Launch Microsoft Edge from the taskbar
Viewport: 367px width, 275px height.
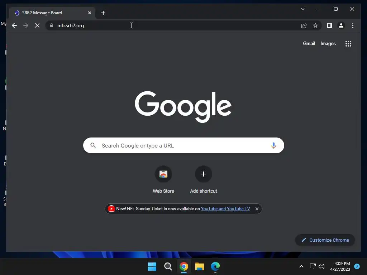tap(215, 266)
